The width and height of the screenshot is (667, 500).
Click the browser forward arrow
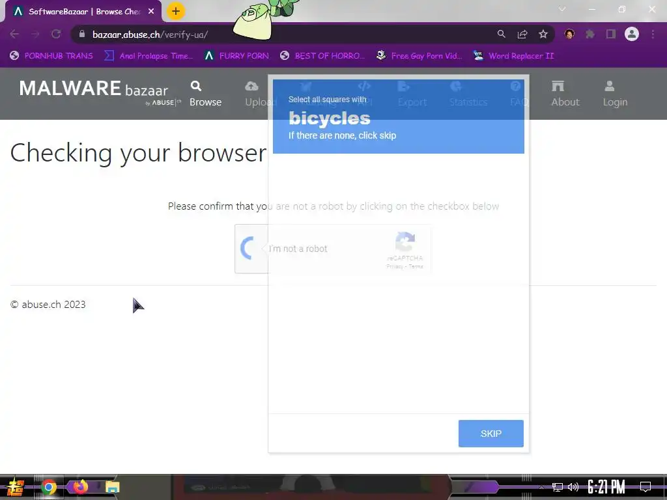tap(35, 35)
